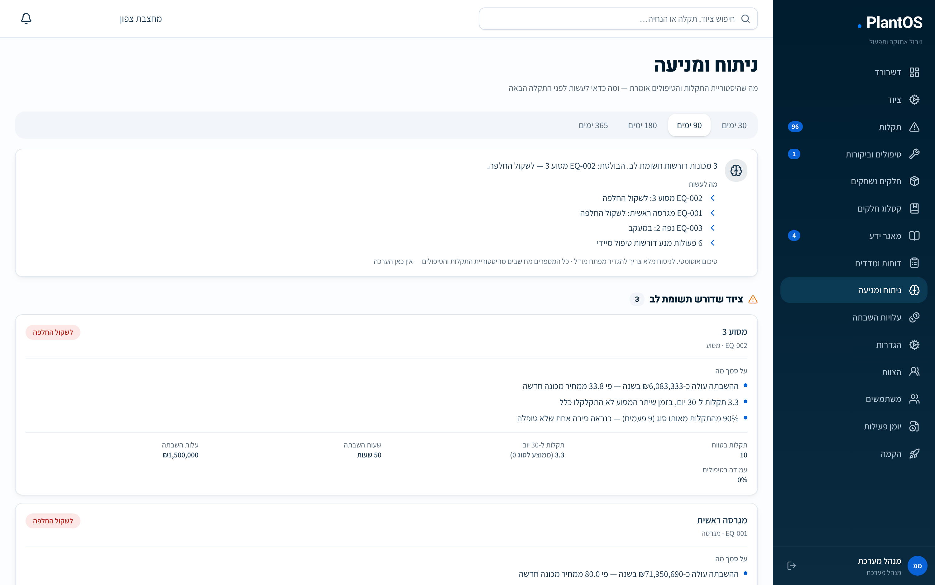This screenshot has height=585, width=935.
Task: Switch to the 365 ימים range
Action: (593, 125)
